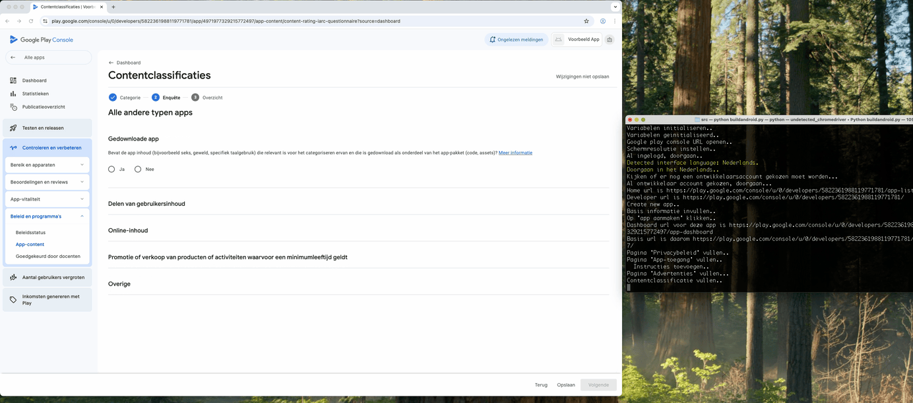Select the Ja radio button
The height and width of the screenshot is (403, 913).
pyautogui.click(x=111, y=170)
